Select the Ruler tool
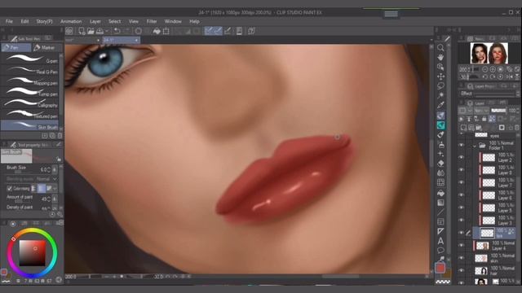The image size is (522, 293). [x=440, y=231]
